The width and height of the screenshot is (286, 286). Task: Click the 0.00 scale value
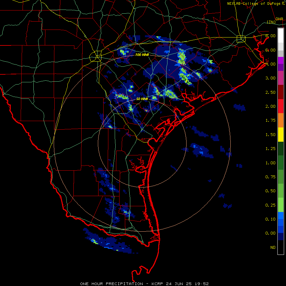pos(270,233)
